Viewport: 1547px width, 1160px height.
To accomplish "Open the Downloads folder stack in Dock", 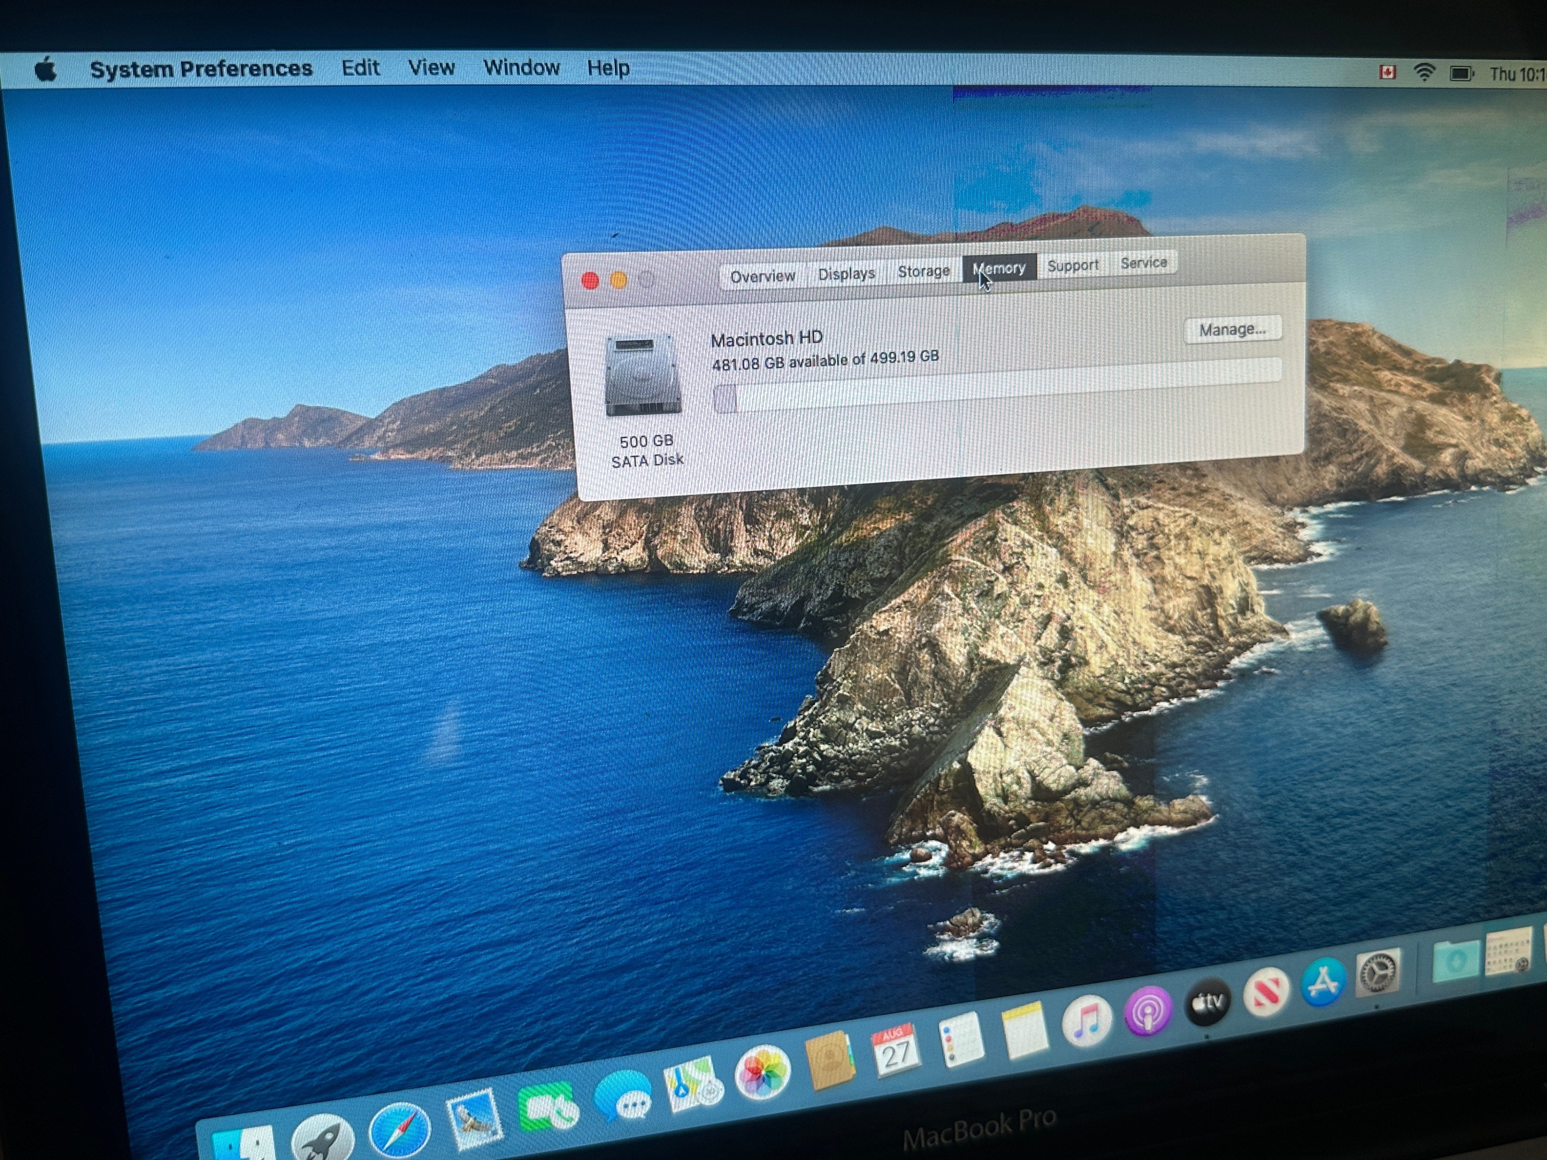I will coord(1456,961).
